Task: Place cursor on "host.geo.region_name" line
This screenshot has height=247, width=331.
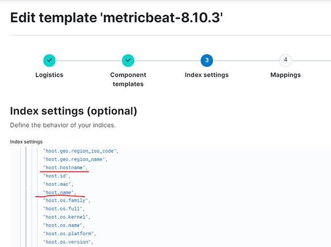Action: tap(76, 159)
